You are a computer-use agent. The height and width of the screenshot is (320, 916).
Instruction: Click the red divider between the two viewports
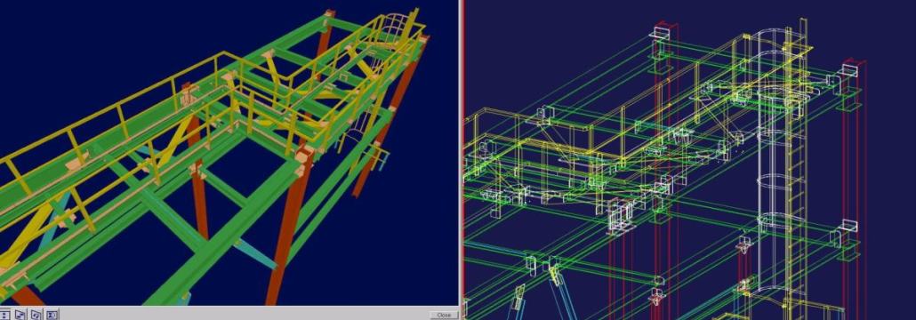tap(461, 160)
